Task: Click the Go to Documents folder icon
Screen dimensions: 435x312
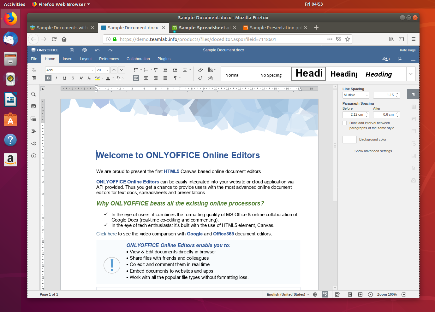Action: [x=401, y=59]
